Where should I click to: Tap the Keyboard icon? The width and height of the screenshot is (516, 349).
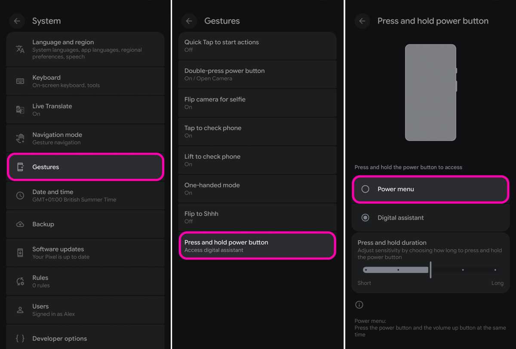(20, 81)
